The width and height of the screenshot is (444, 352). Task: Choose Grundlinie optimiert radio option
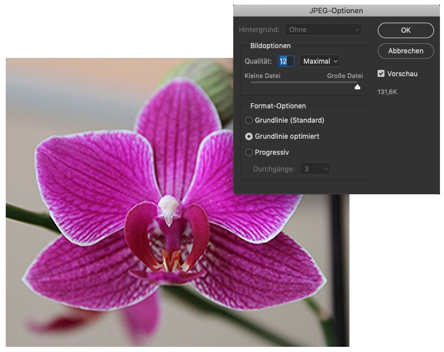pyautogui.click(x=249, y=136)
